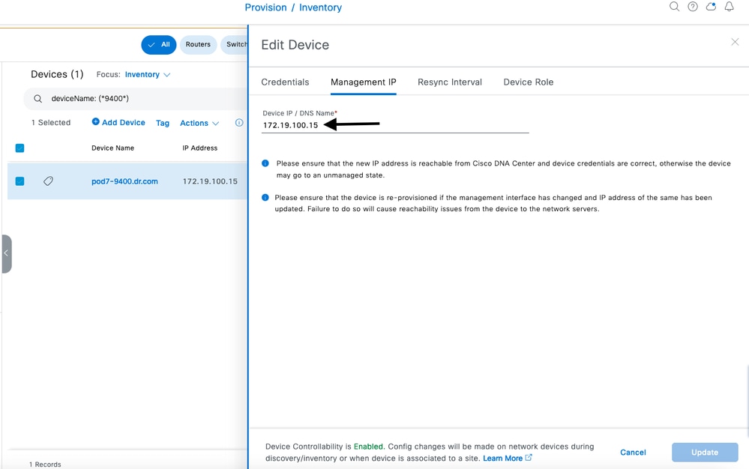Click the Cancel button
Image resolution: width=749 pixels, height=469 pixels.
[x=633, y=453]
